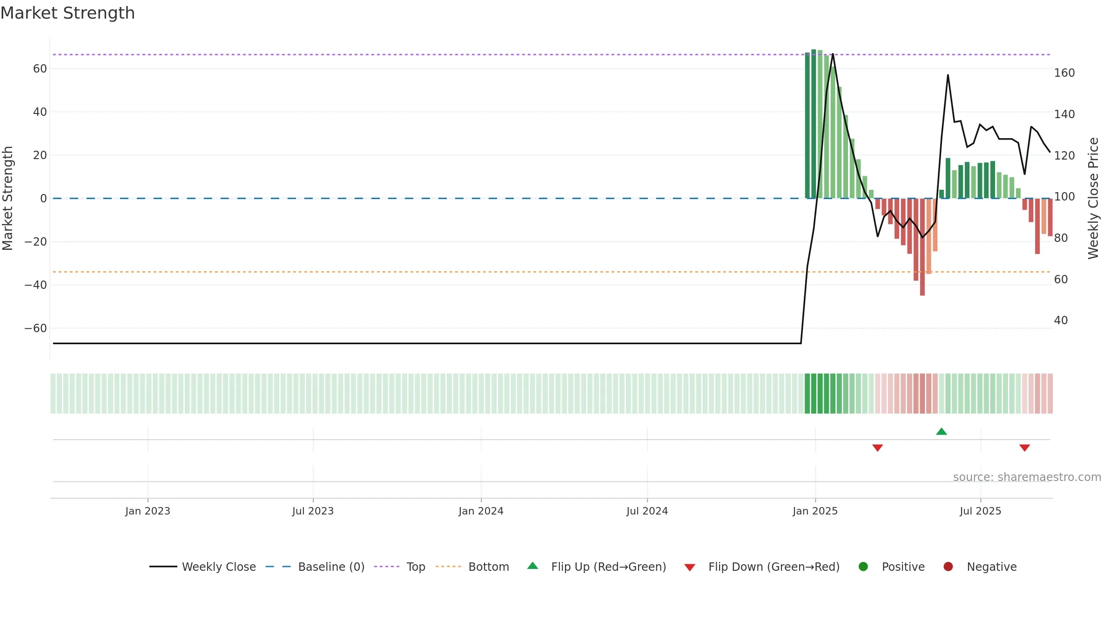Click the Jan 2024 x-axis label
Viewport: 1117px width, 628px height.
(x=481, y=511)
